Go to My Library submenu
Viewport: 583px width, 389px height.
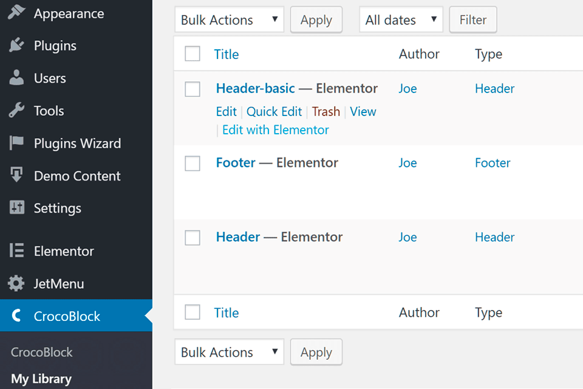[41, 379]
